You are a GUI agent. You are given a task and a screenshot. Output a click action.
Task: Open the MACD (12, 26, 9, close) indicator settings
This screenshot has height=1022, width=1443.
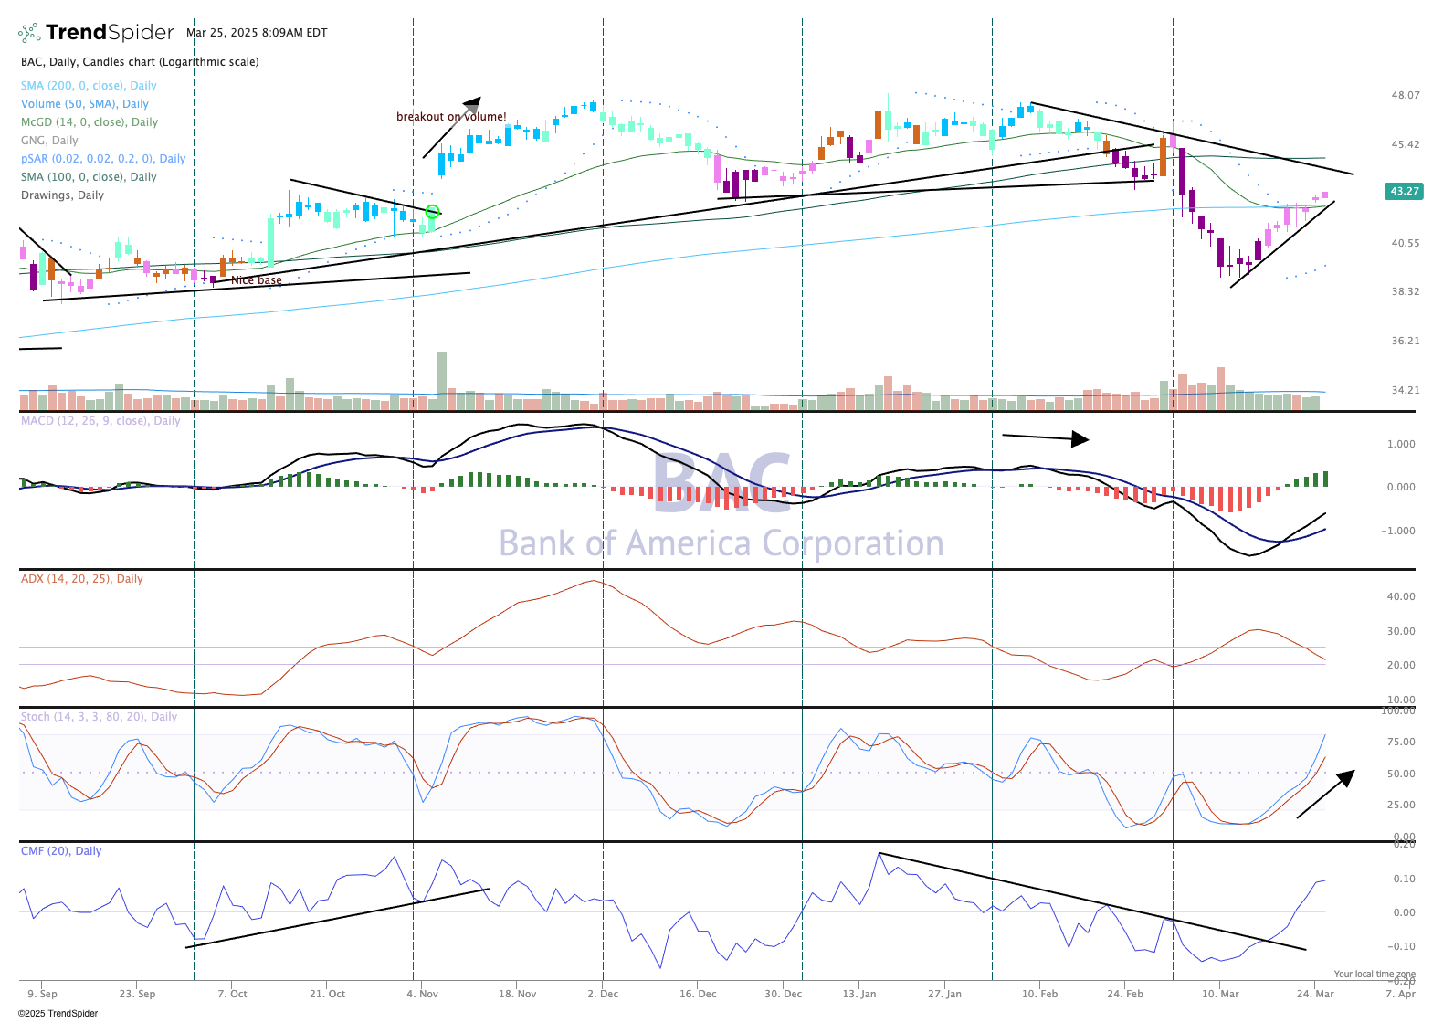[x=100, y=421]
